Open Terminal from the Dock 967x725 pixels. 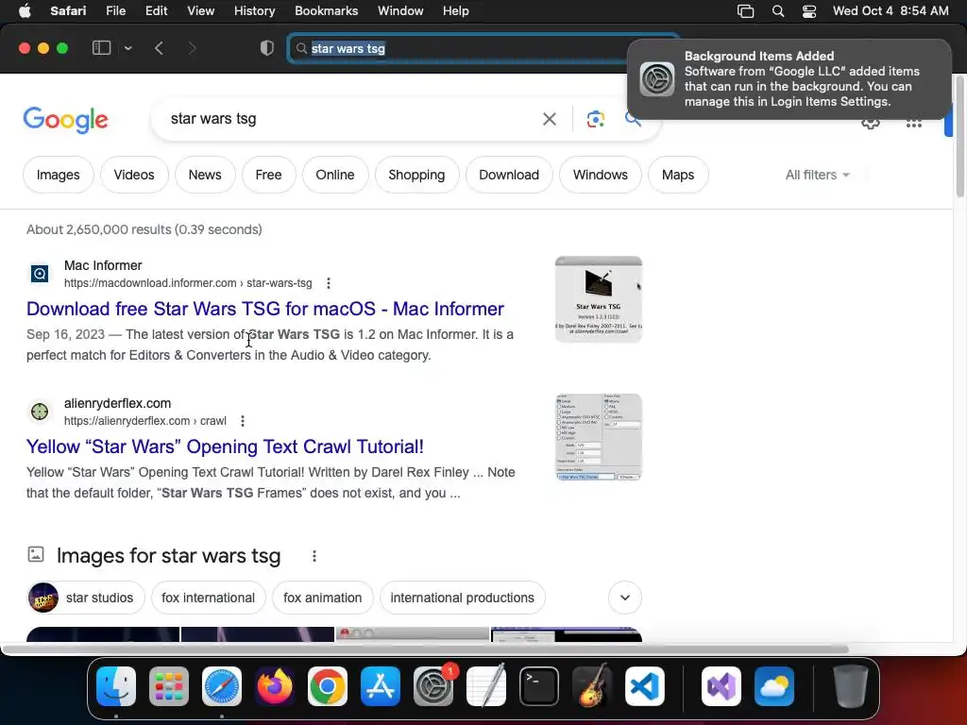539,686
